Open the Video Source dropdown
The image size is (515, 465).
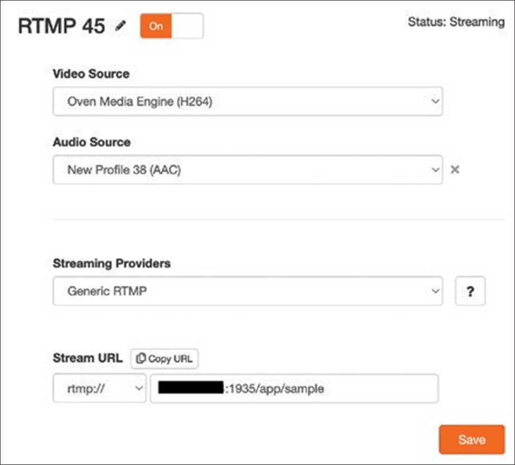(x=247, y=102)
